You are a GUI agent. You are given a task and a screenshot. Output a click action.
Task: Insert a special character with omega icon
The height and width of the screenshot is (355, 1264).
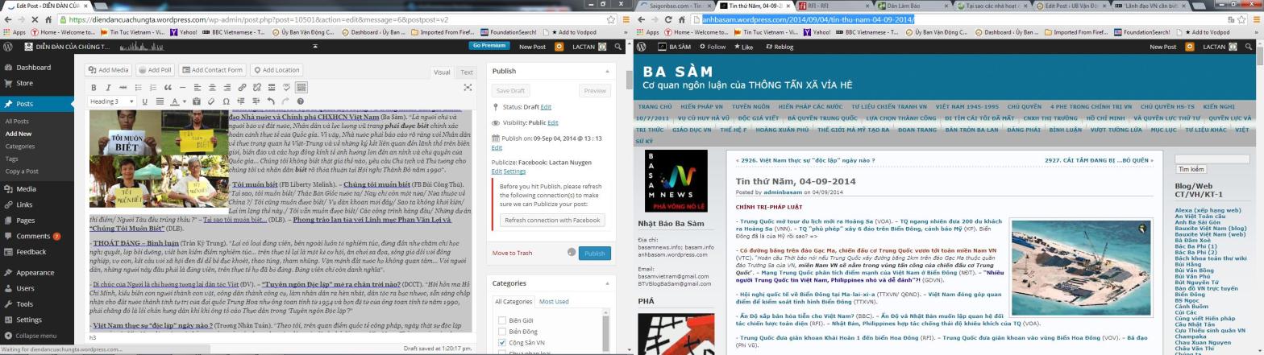(x=226, y=101)
